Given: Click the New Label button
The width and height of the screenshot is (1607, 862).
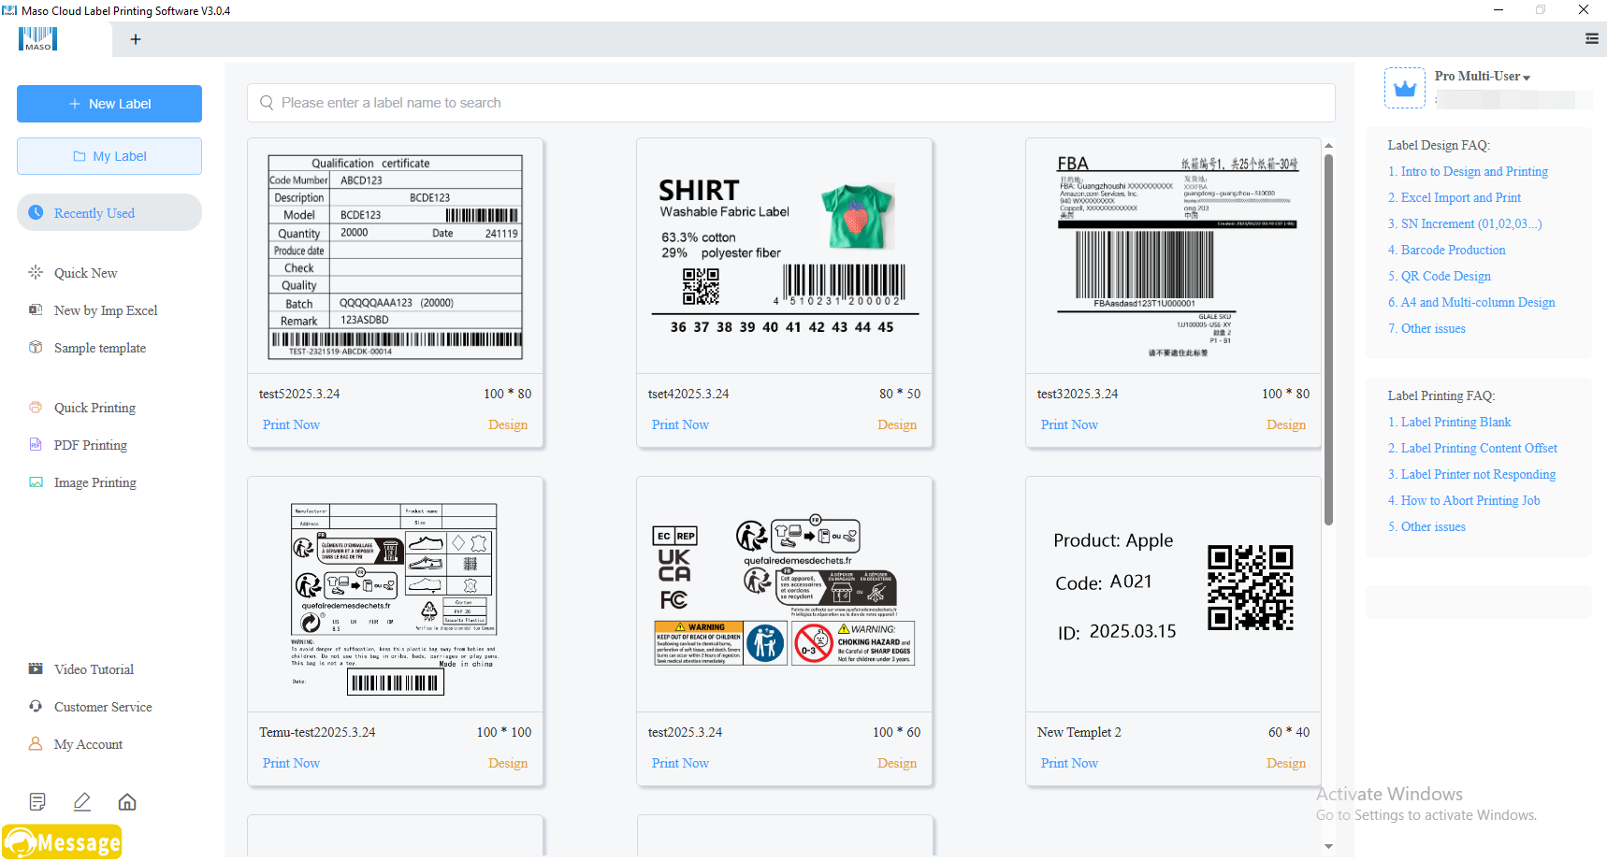Looking at the screenshot, I should click(109, 104).
